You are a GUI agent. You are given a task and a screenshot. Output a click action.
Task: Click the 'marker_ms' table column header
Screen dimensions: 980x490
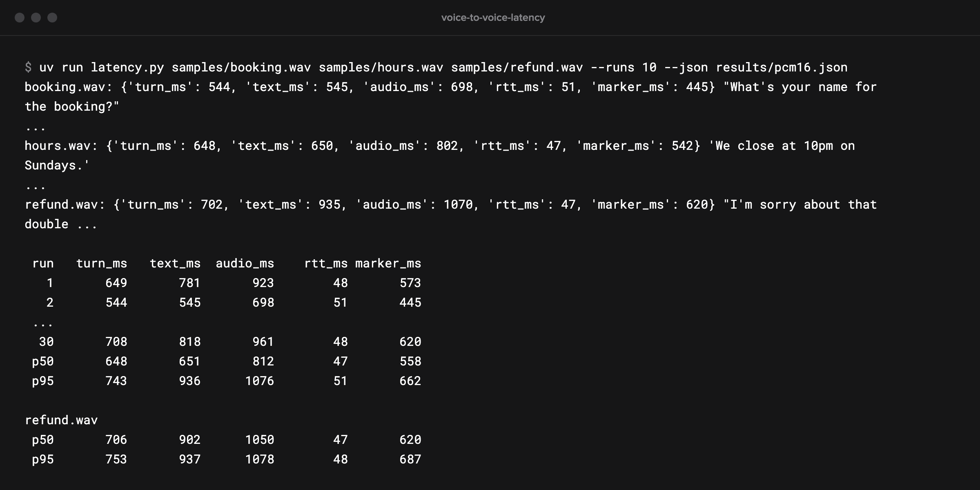388,263
